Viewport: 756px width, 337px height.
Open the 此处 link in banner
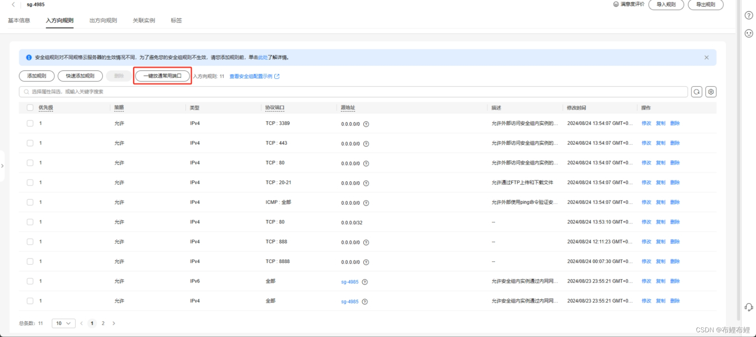263,58
